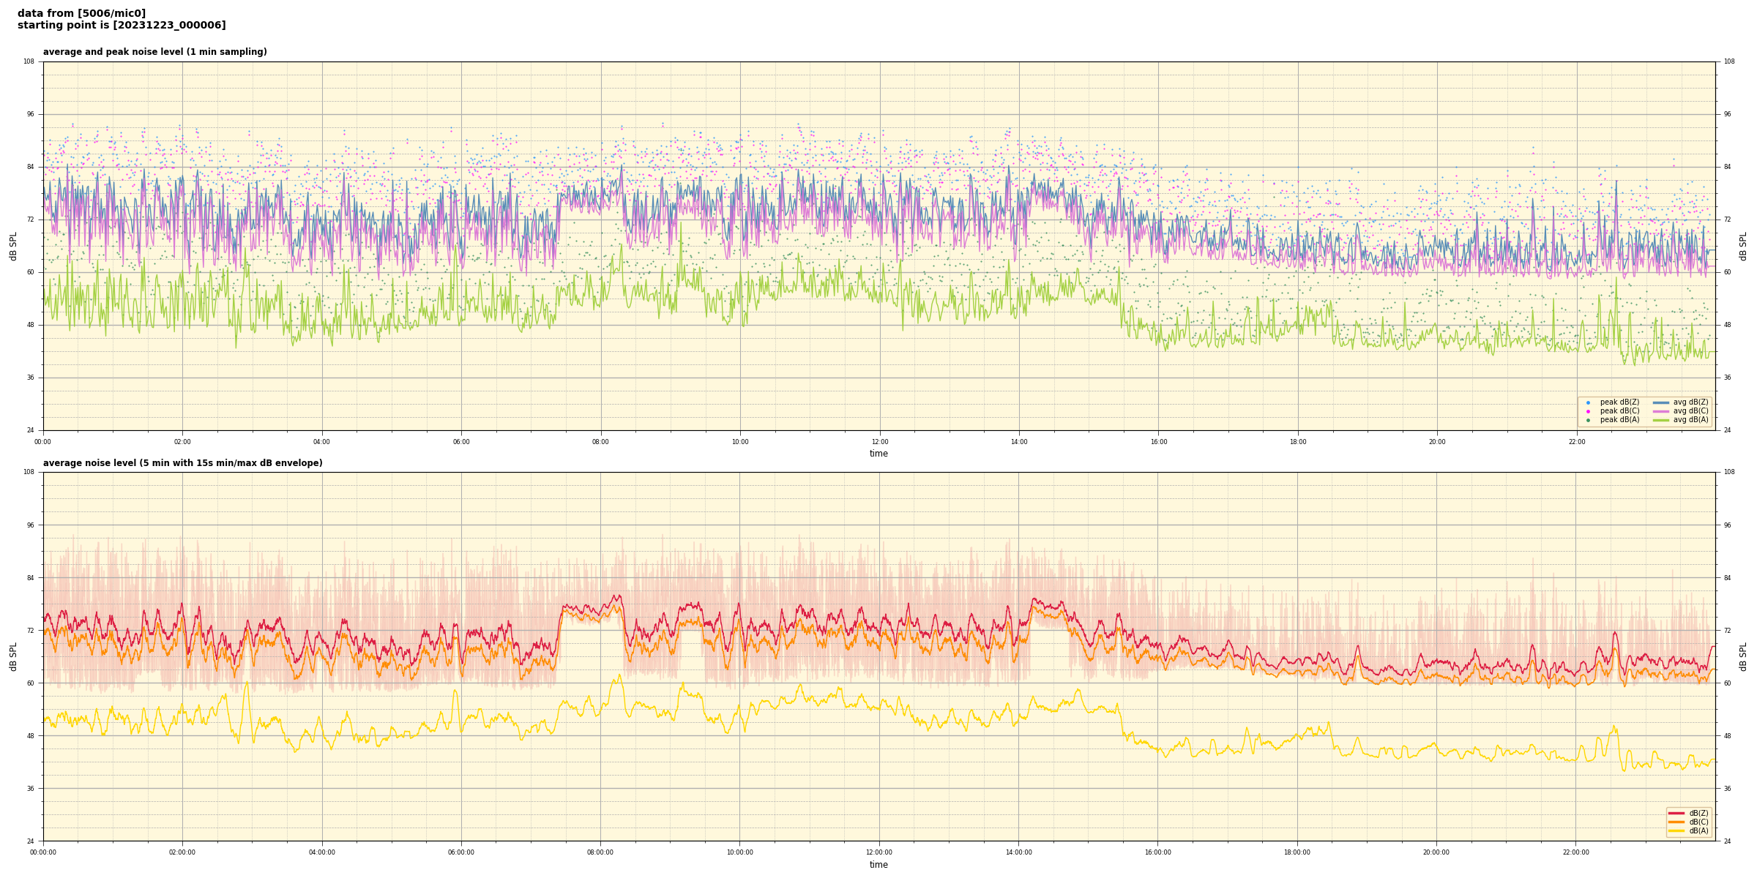Click the right 'dB SPL' label of upper chart
The image size is (1757, 878).
(1743, 246)
